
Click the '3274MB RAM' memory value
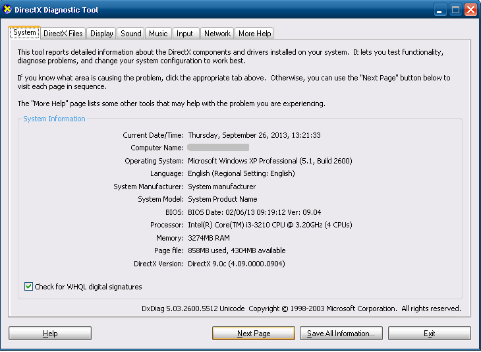(x=209, y=238)
